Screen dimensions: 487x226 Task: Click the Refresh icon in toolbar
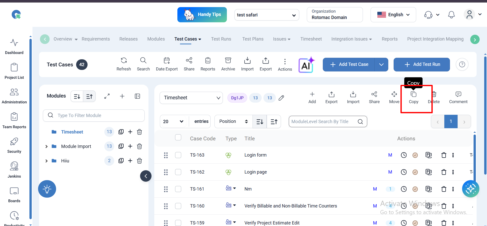[x=124, y=61]
